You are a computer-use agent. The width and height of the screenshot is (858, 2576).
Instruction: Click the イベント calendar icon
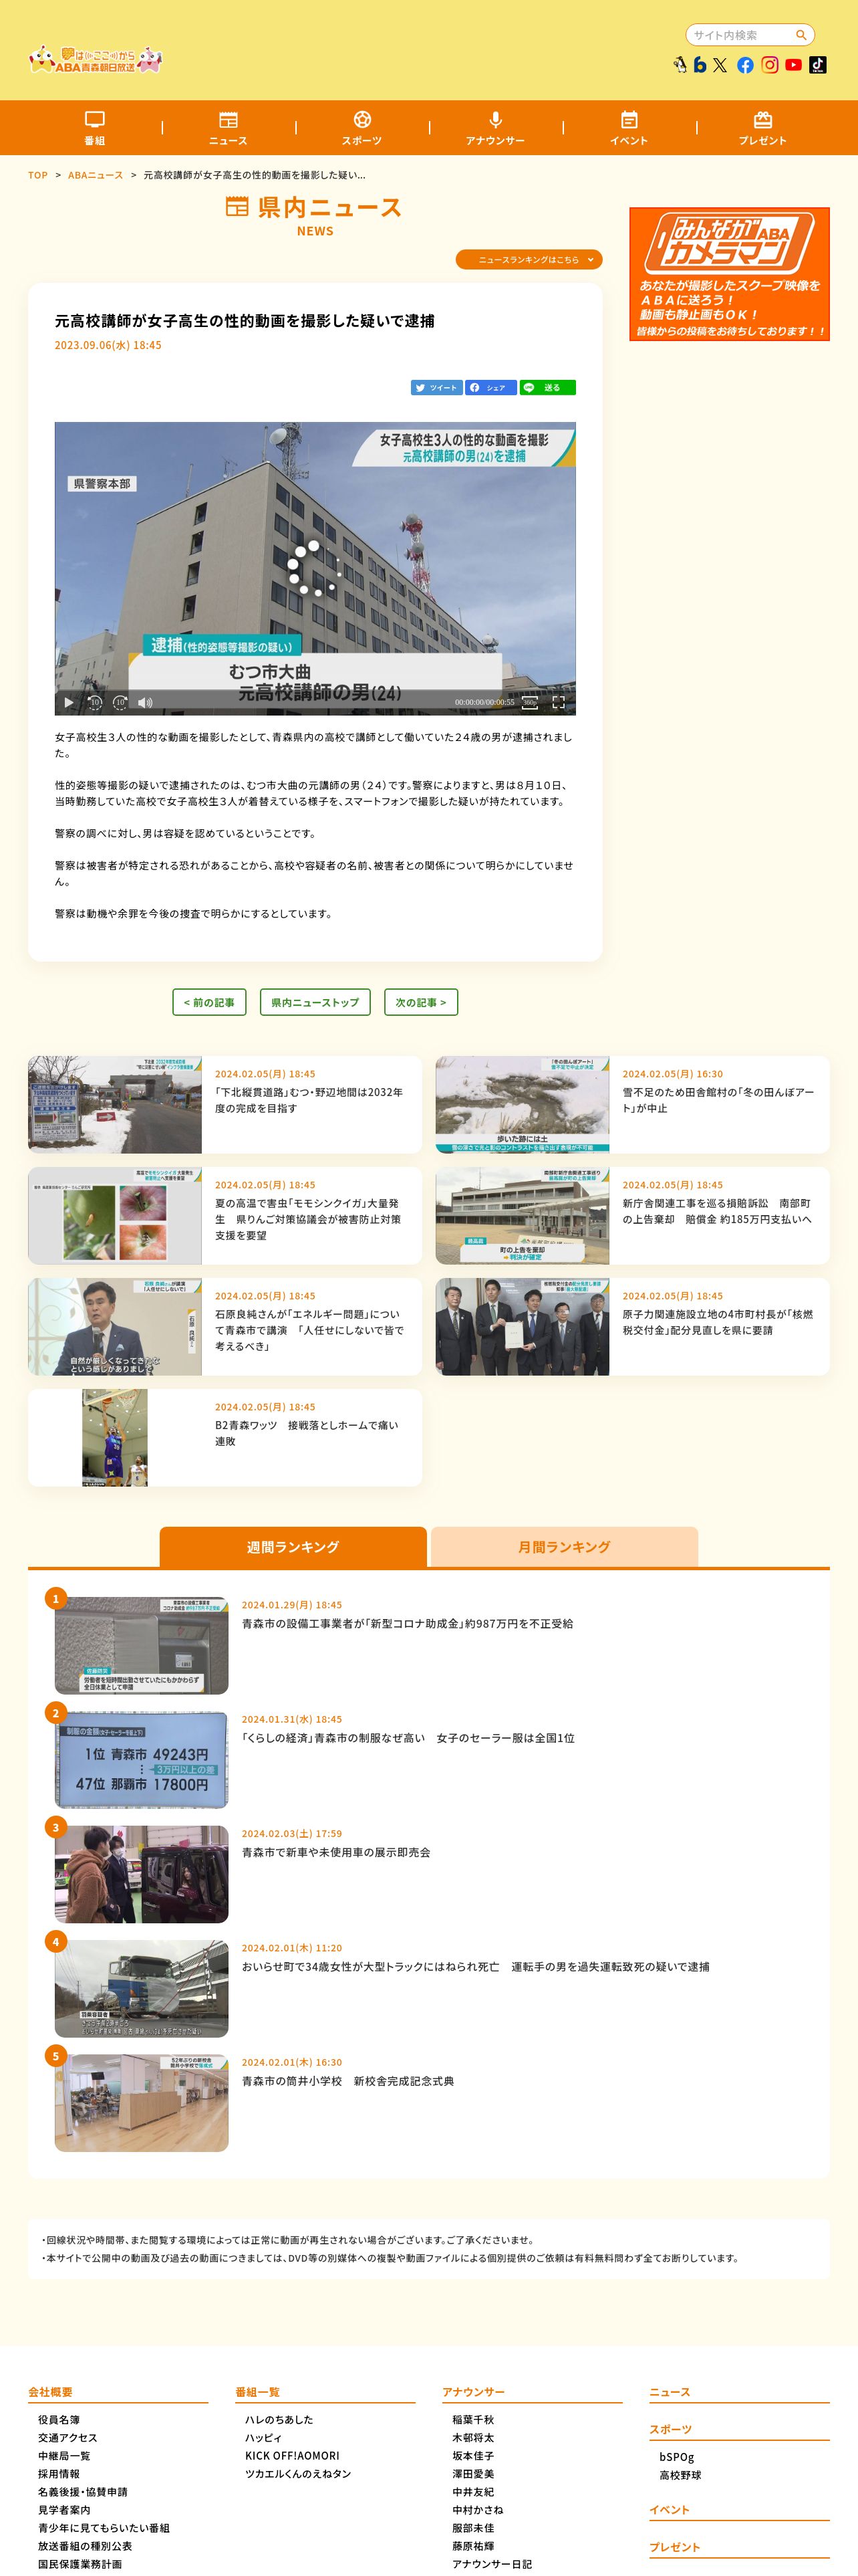(629, 119)
